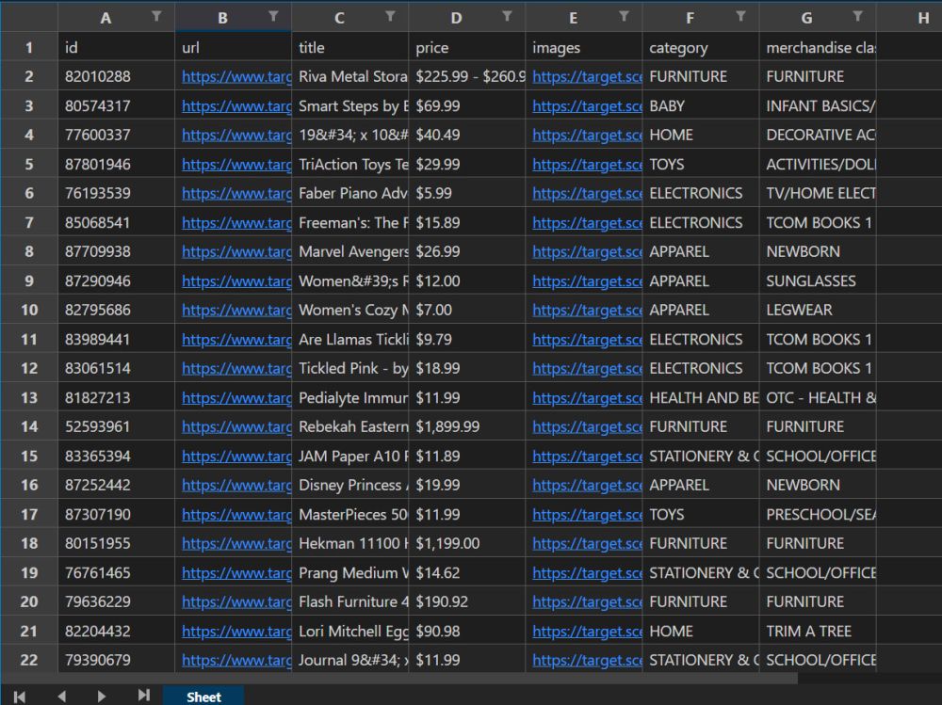Open the images link in row 7
Image resolution: width=942 pixels, height=705 pixels.
pyautogui.click(x=587, y=223)
